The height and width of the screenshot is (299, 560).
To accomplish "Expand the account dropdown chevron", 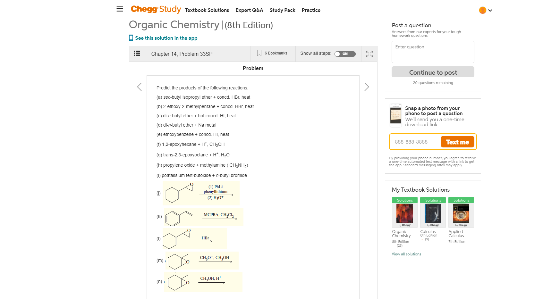I will tap(490, 11).
